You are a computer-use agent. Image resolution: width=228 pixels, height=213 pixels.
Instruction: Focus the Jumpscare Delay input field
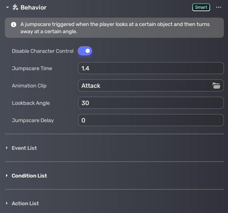(150, 120)
